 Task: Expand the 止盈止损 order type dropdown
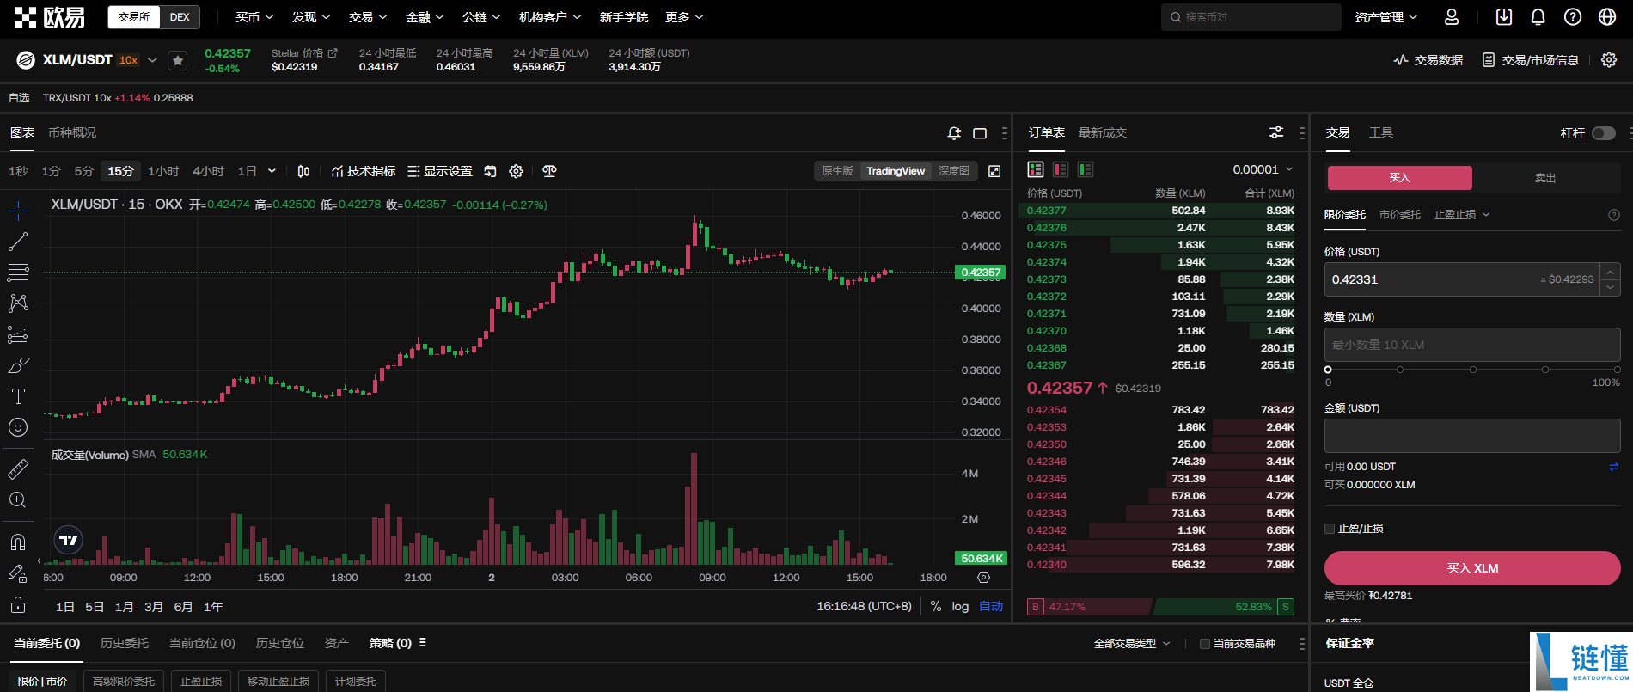coord(1462,215)
